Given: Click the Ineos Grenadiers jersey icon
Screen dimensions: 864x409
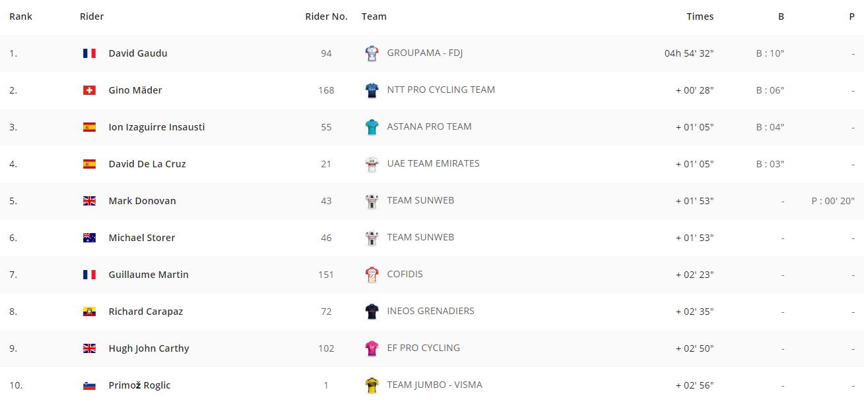Looking at the screenshot, I should [372, 312].
